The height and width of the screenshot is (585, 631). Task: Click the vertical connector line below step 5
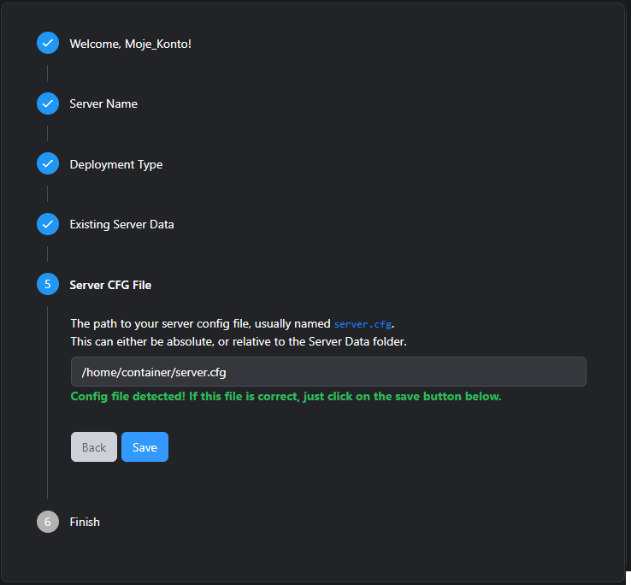[48, 402]
